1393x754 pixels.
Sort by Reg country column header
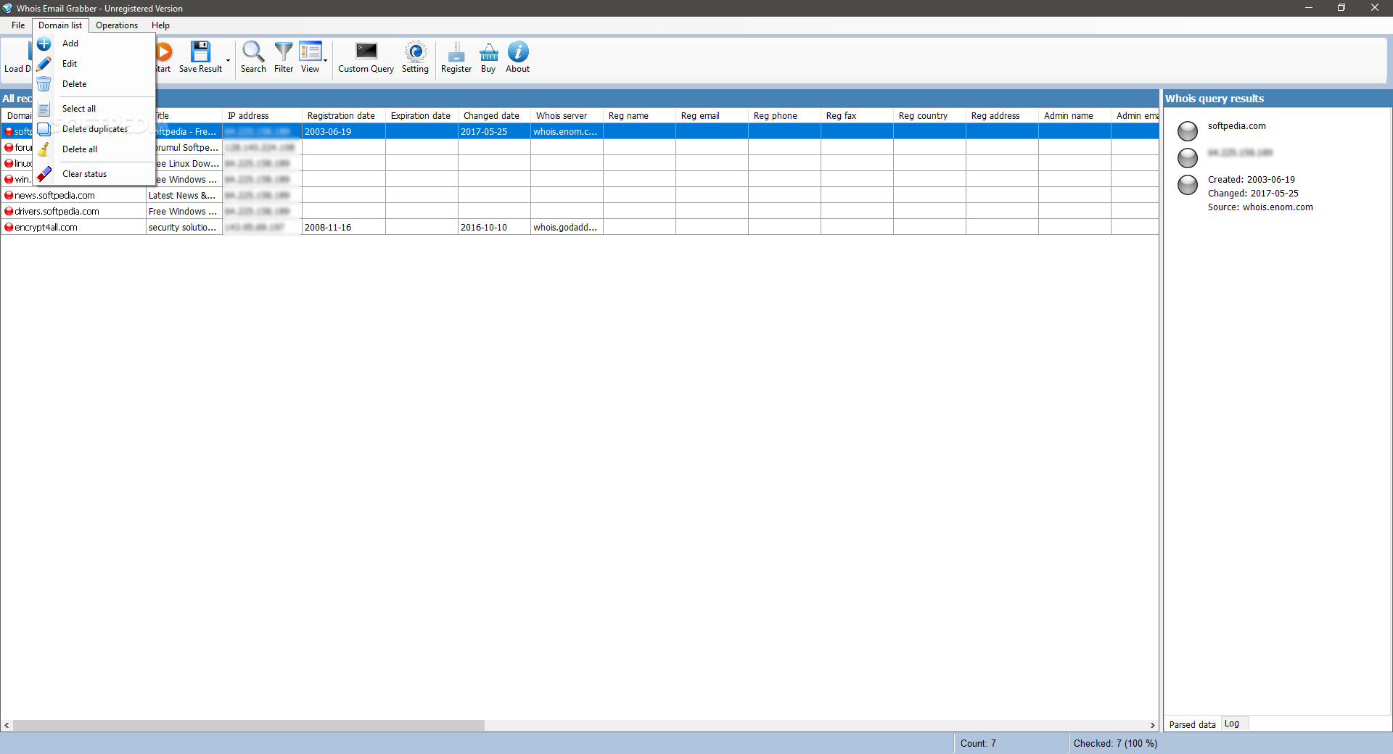[929, 116]
